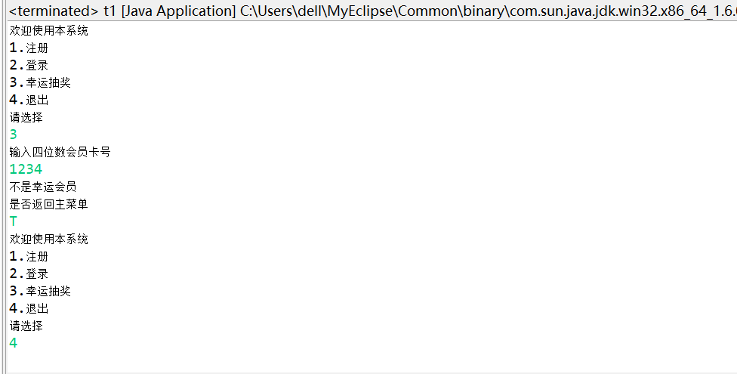The image size is (737, 374).
Task: Click the 是否返回主菜单 prompt line
Action: (49, 204)
